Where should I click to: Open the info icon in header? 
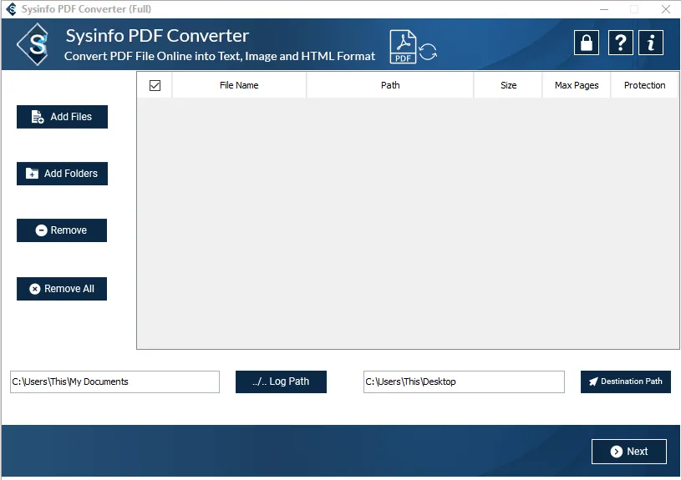coord(651,43)
